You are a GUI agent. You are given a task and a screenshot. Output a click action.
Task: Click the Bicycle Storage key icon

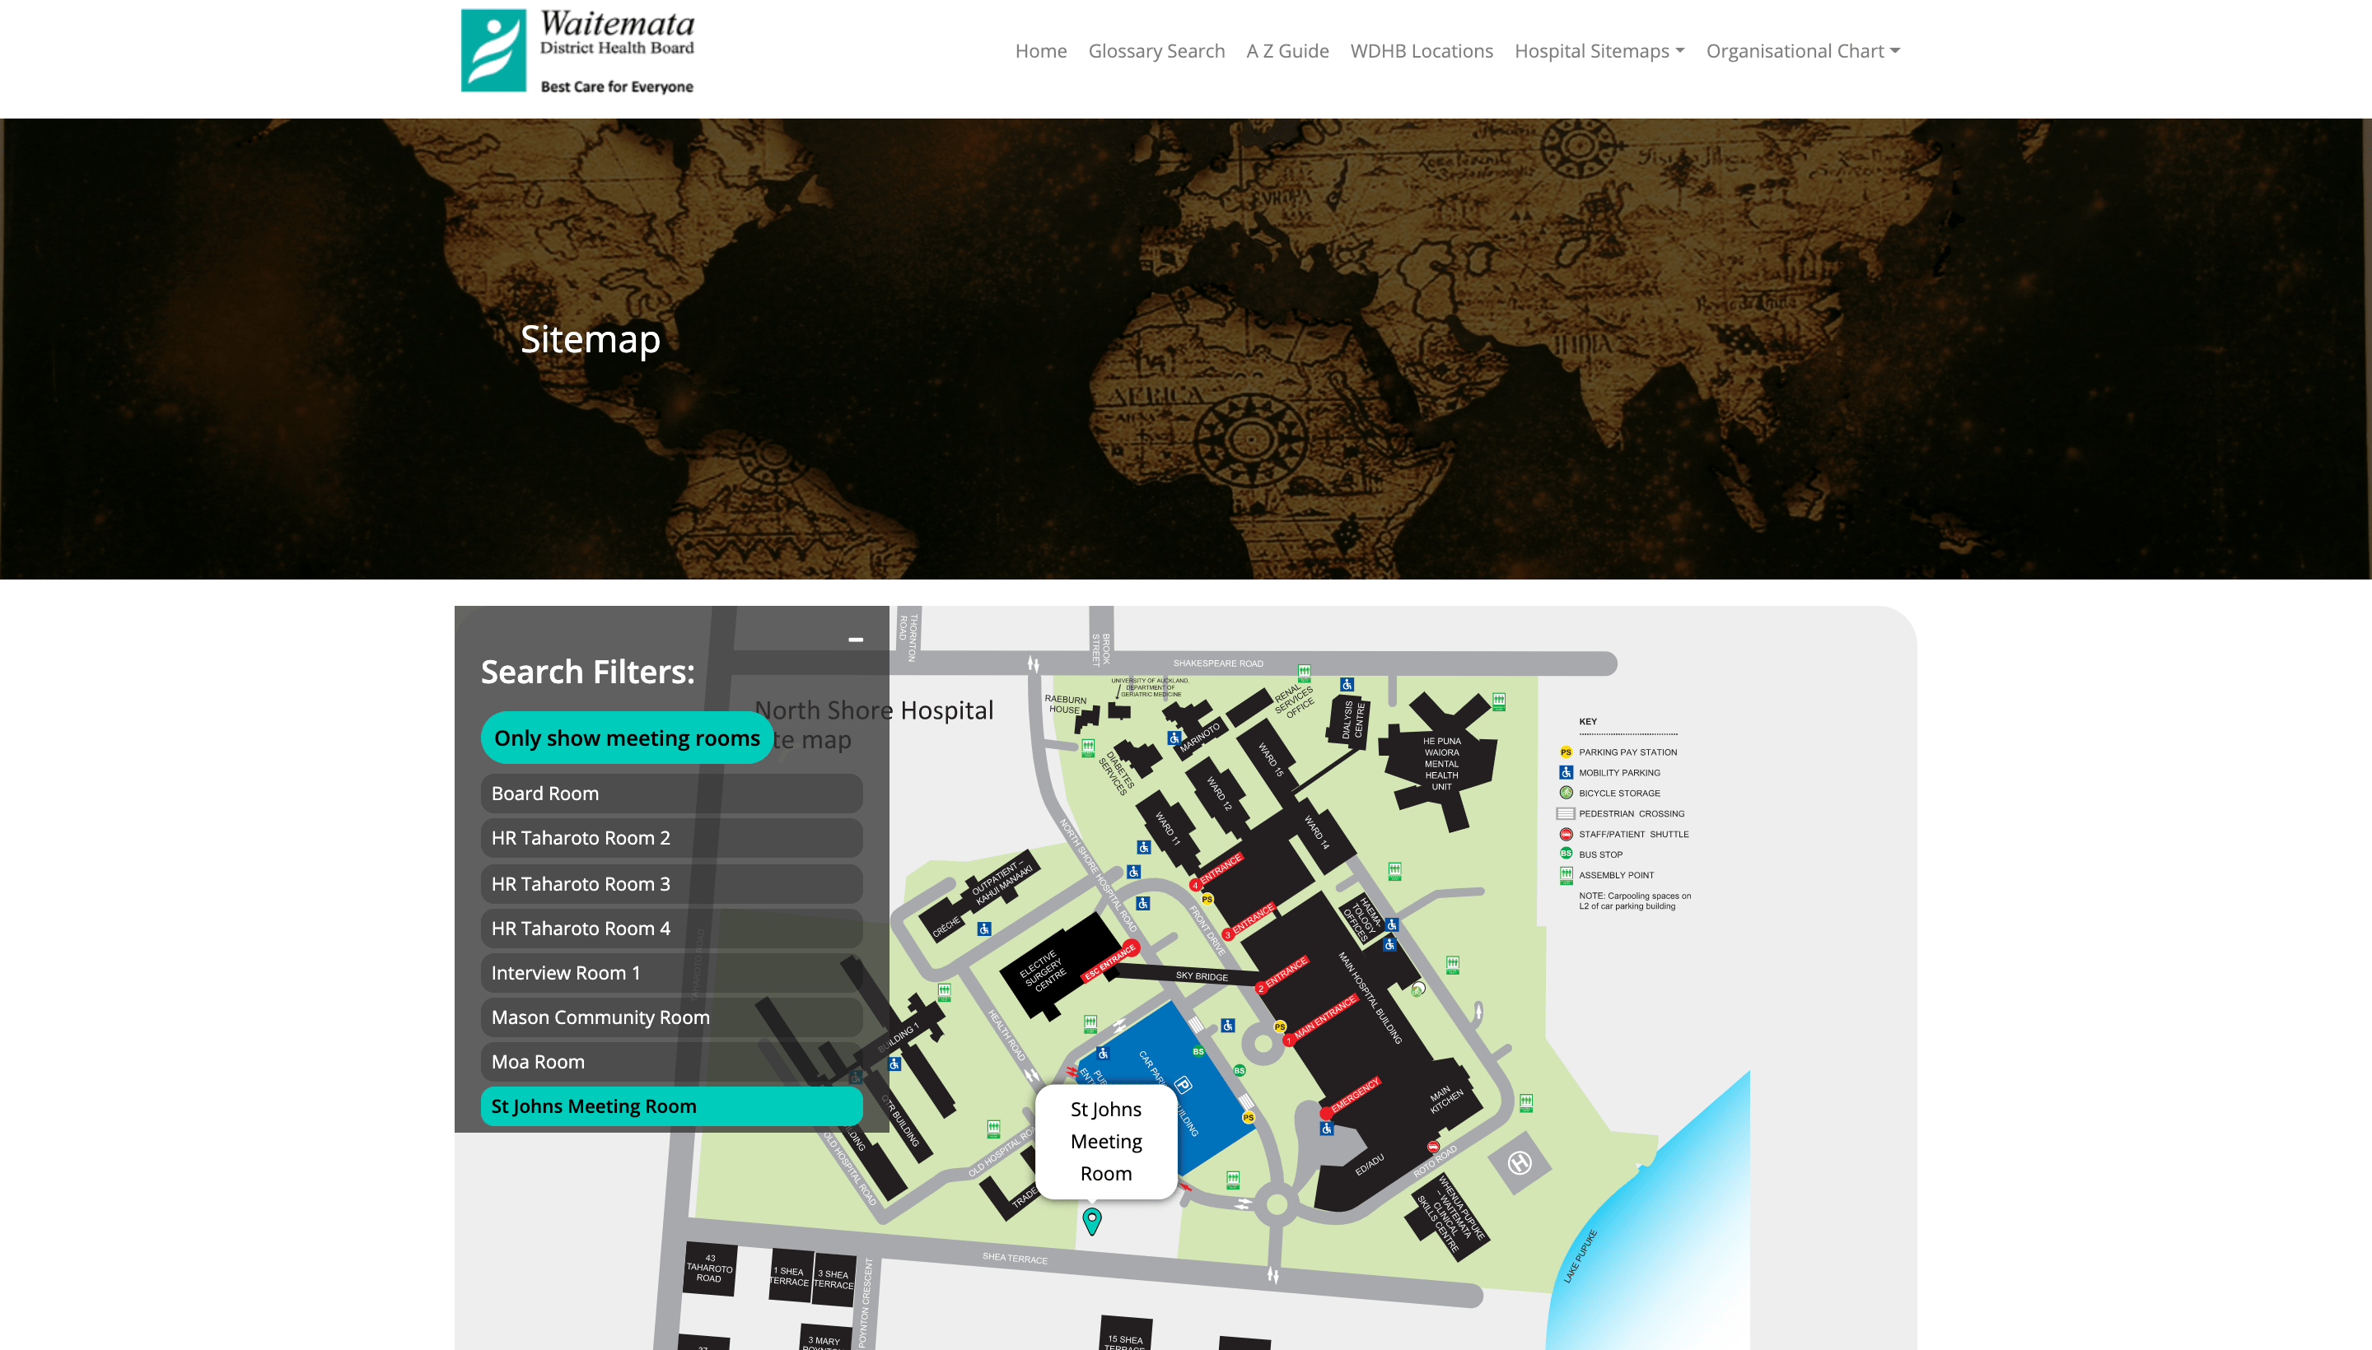[1566, 793]
